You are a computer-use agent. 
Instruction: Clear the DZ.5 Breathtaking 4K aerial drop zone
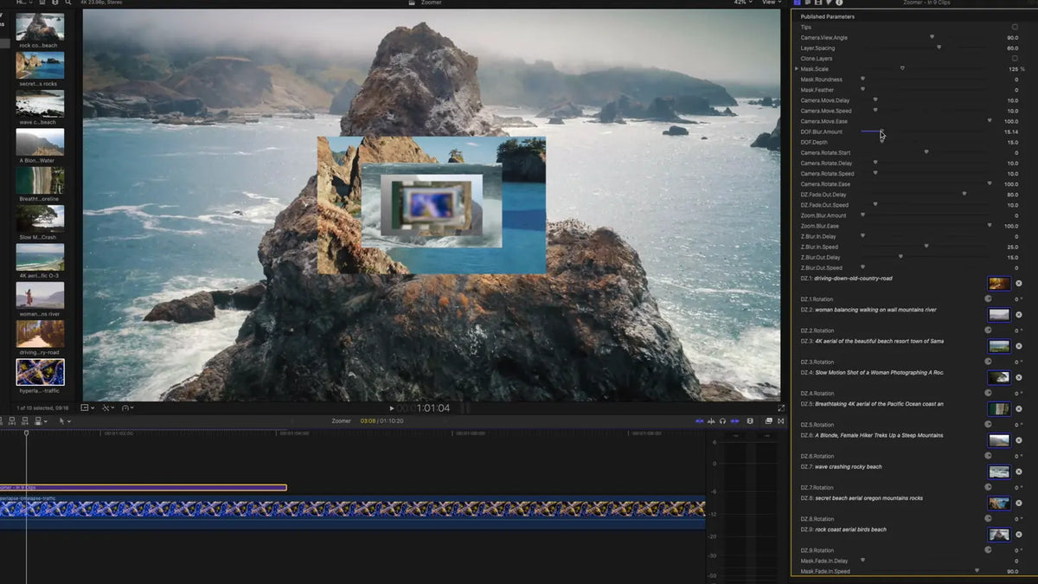click(1018, 409)
